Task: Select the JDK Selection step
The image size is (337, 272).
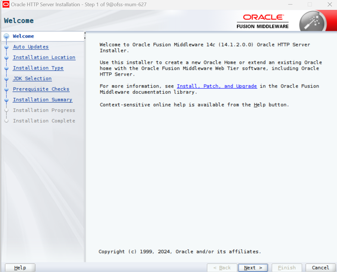Action: [32, 78]
